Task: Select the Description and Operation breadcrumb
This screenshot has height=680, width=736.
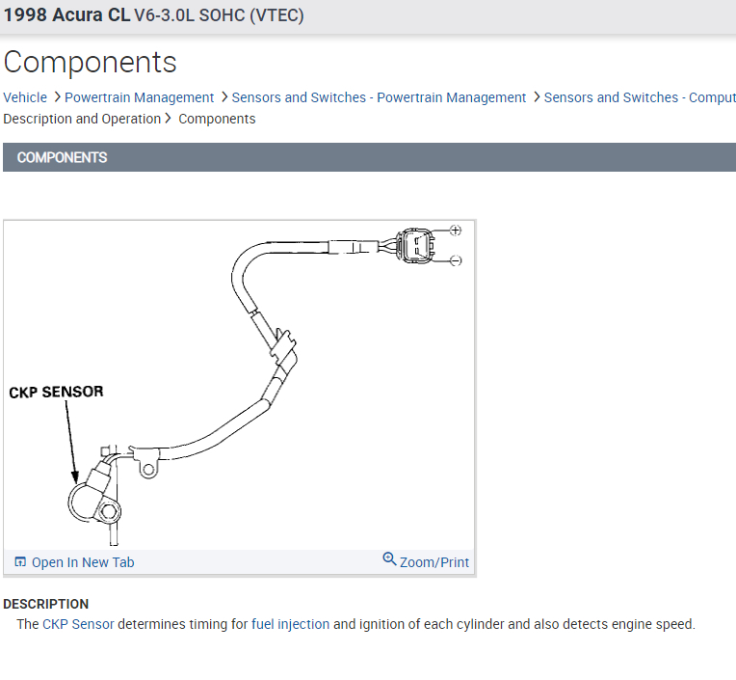Action: coord(82,119)
